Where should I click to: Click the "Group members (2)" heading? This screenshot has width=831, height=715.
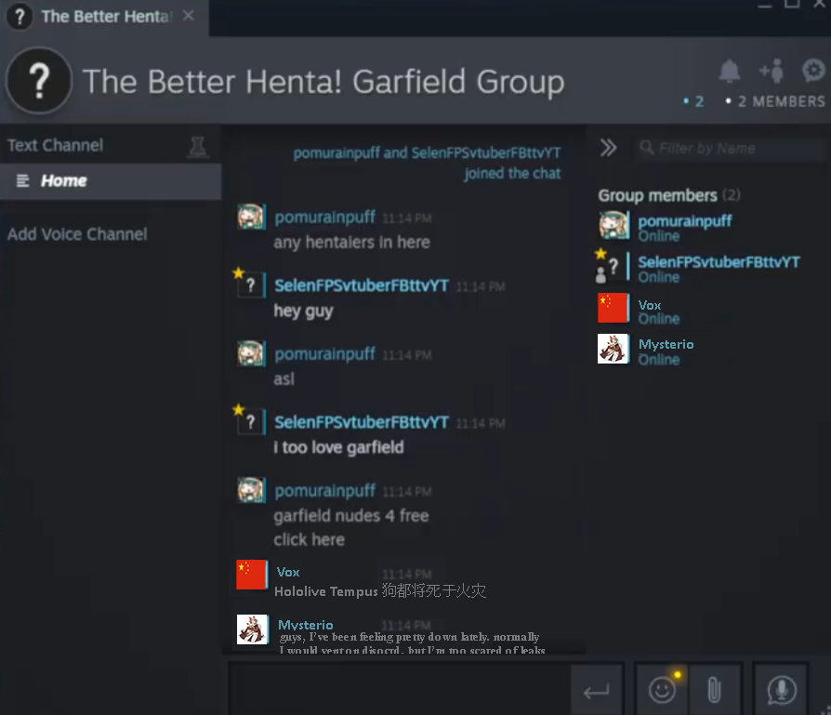pos(669,195)
